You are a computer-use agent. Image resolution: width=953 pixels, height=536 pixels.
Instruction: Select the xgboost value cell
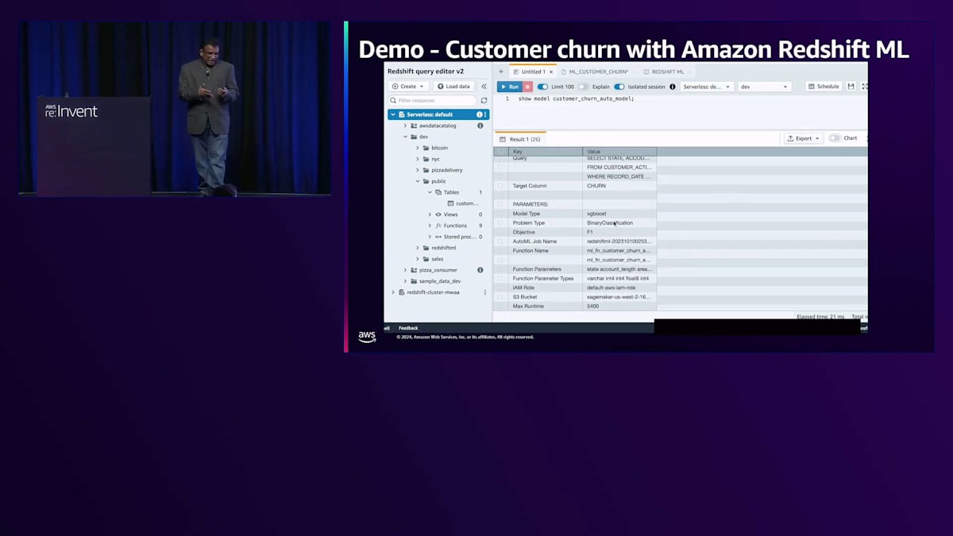[x=619, y=214]
